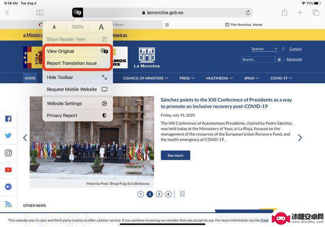Click the search submit icon
Viewport: 325px width, 227px height.
(x=279, y=59)
